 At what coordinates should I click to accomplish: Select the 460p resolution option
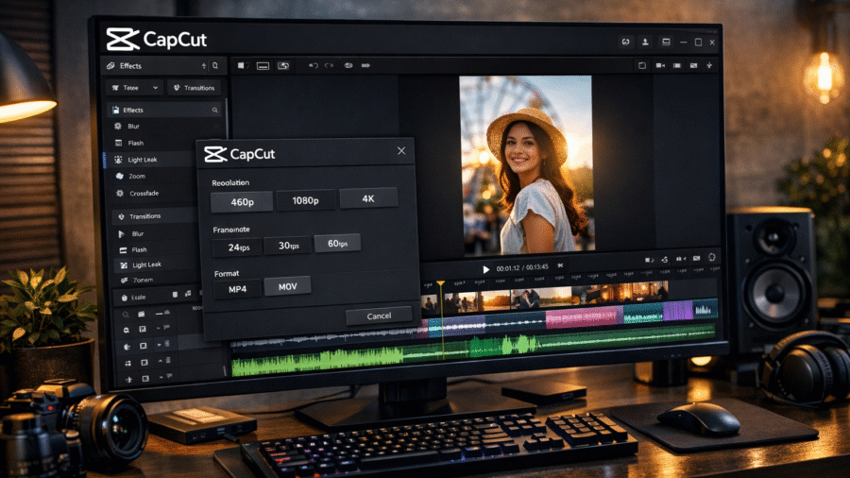pos(242,201)
